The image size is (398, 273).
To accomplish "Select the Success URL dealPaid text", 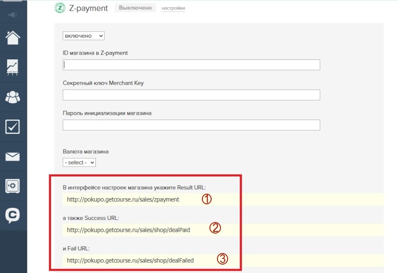I will (x=128, y=230).
